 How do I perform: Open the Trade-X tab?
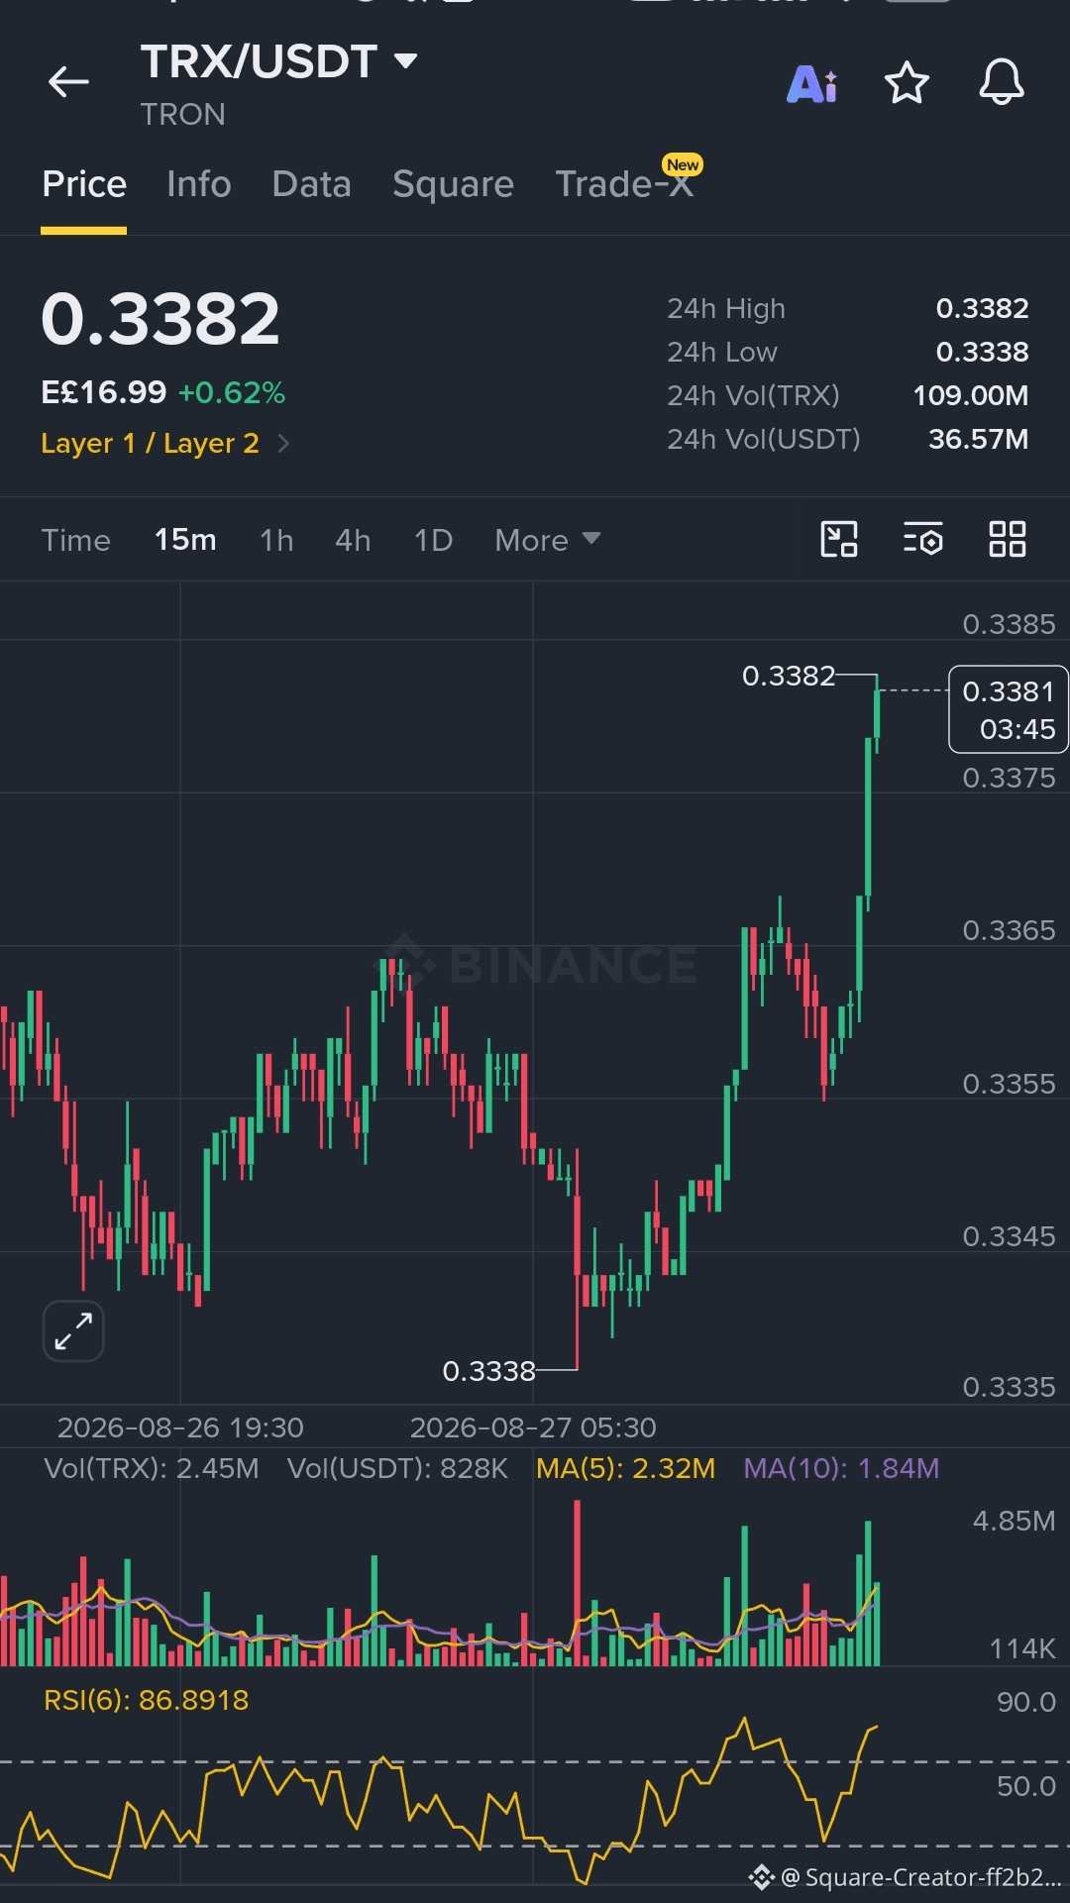(x=624, y=184)
